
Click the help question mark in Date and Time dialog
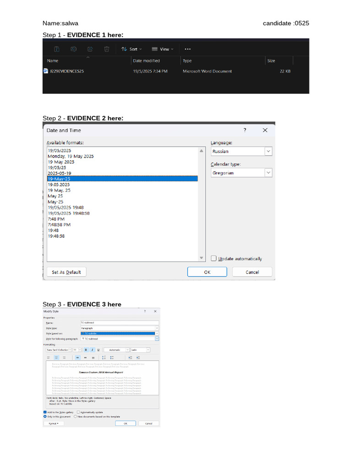245,130
